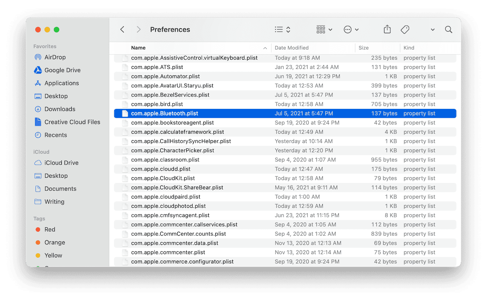Select com.apple.CharacterPicker.plist file
The image size is (487, 301).
click(285, 150)
